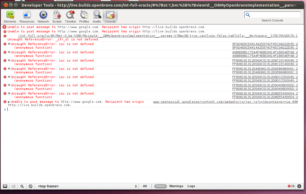Filter by Logs

point(191,186)
